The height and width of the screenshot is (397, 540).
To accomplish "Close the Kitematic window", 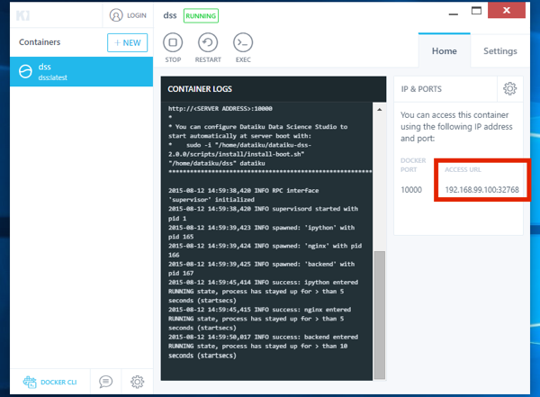I will 507,10.
